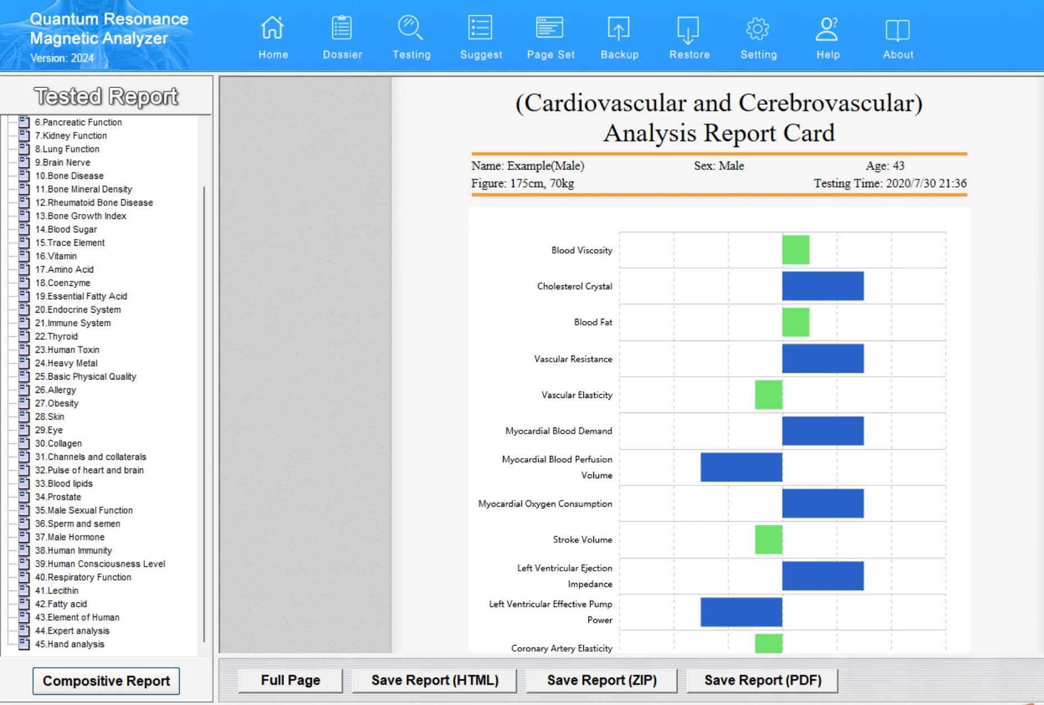Viewport: 1044px width, 705px height.
Task: Select 22.Thyroid in report tree
Action: tap(56, 336)
